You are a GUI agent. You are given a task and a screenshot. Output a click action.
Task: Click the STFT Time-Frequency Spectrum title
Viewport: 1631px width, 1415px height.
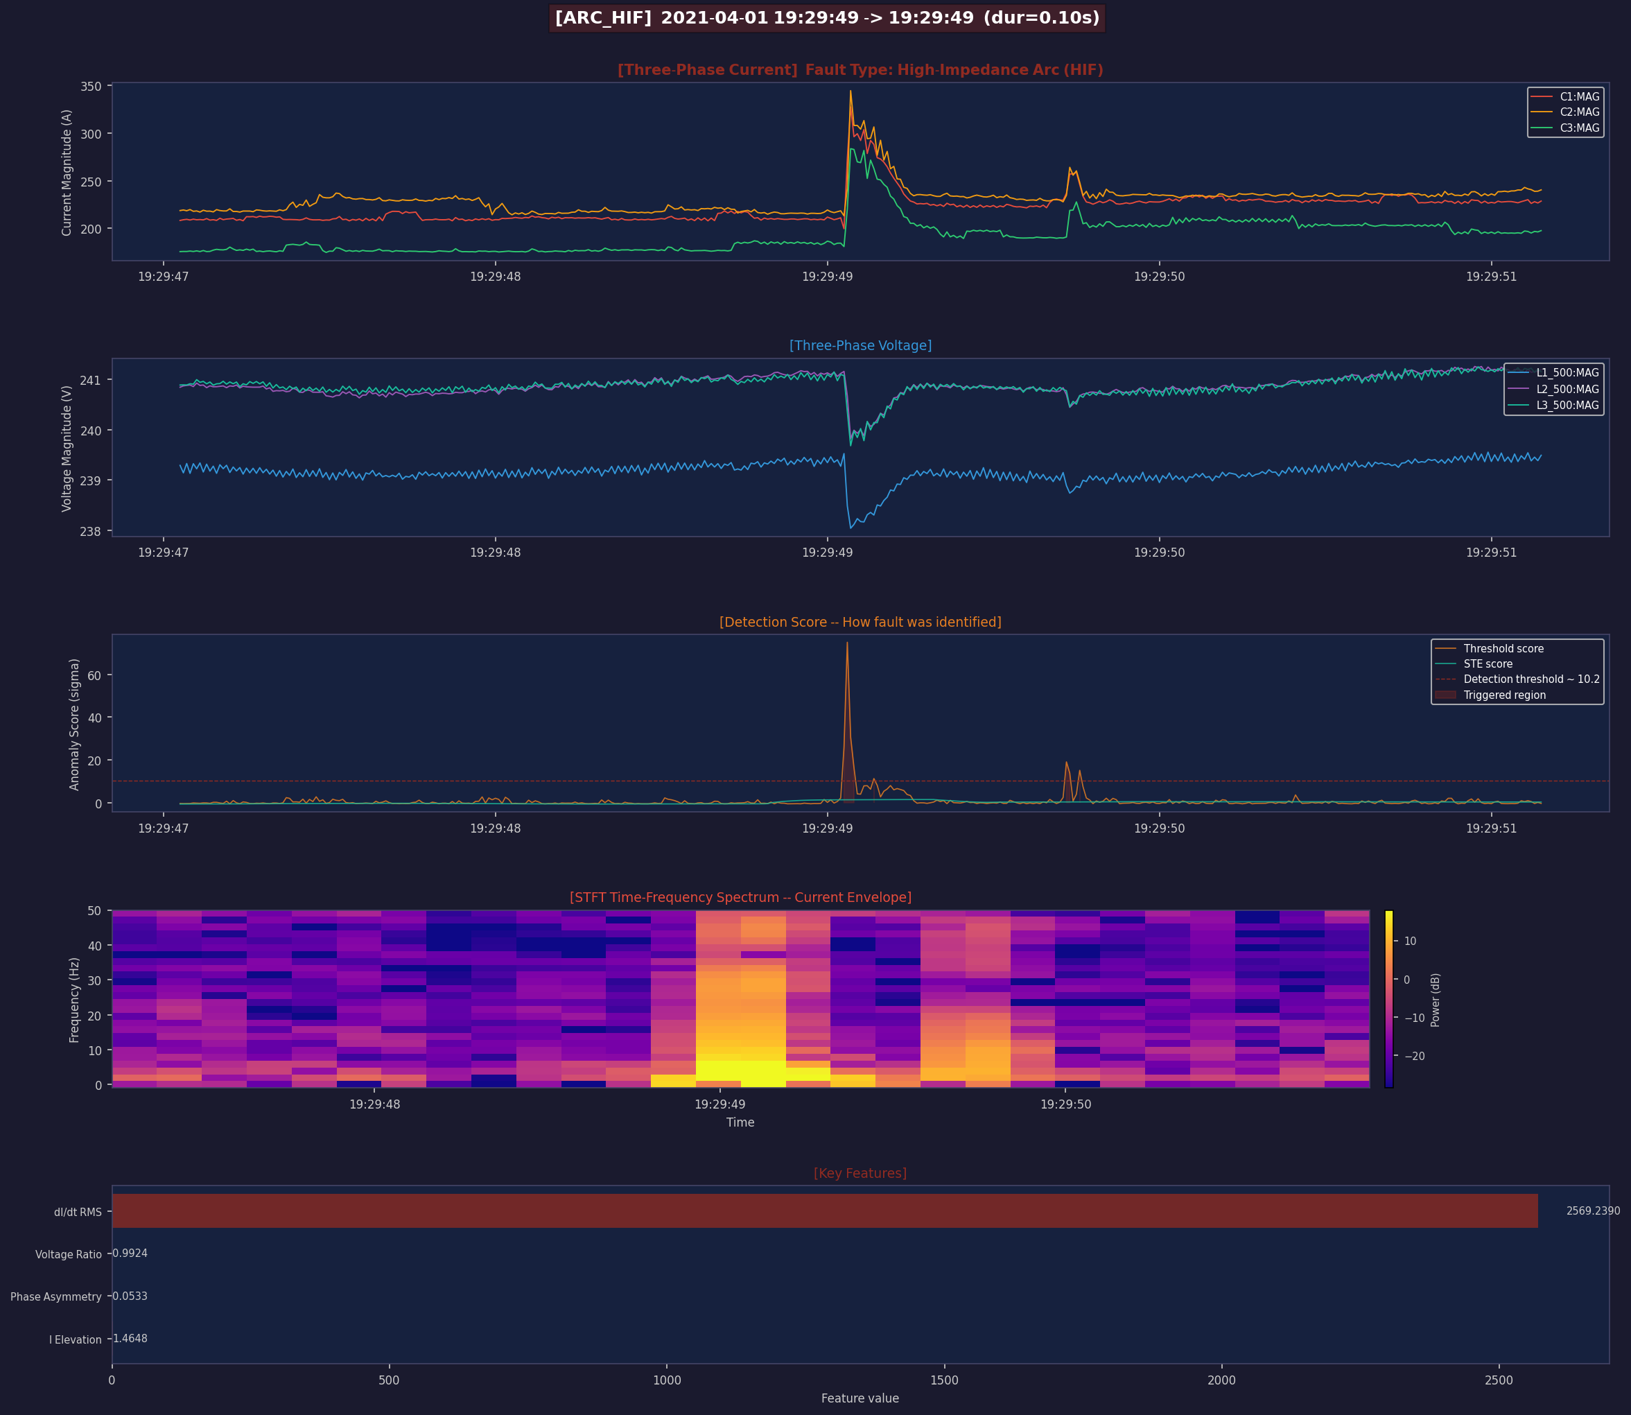tap(740, 898)
